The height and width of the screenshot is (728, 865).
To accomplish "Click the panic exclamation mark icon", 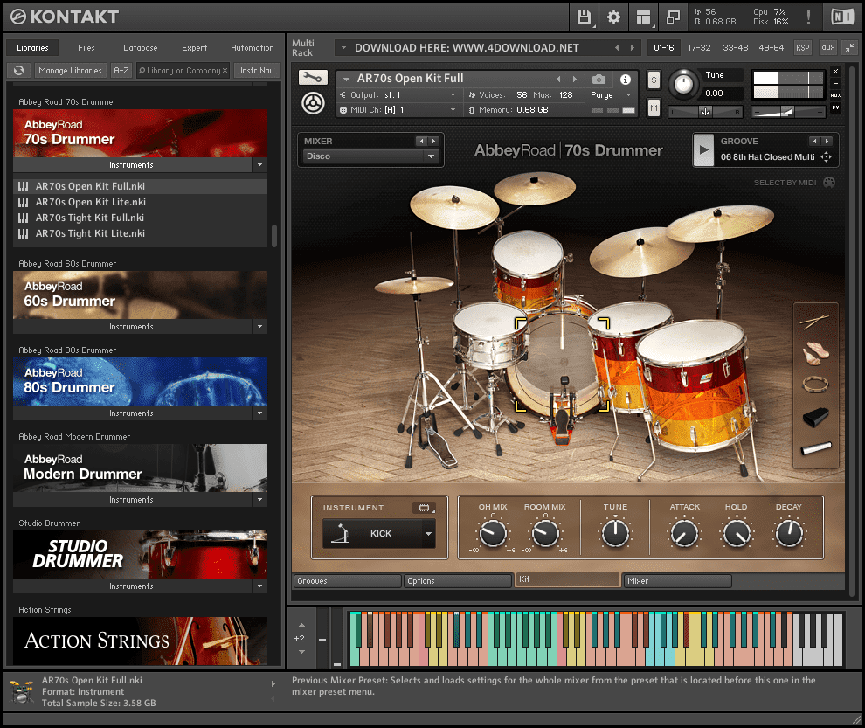I will coord(809,17).
